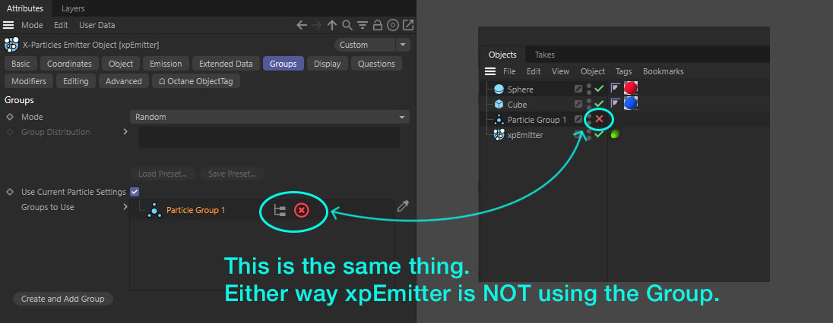Screen dimensions: 833x323
Task: Click the Save Preset button
Action: pyautogui.click(x=232, y=174)
